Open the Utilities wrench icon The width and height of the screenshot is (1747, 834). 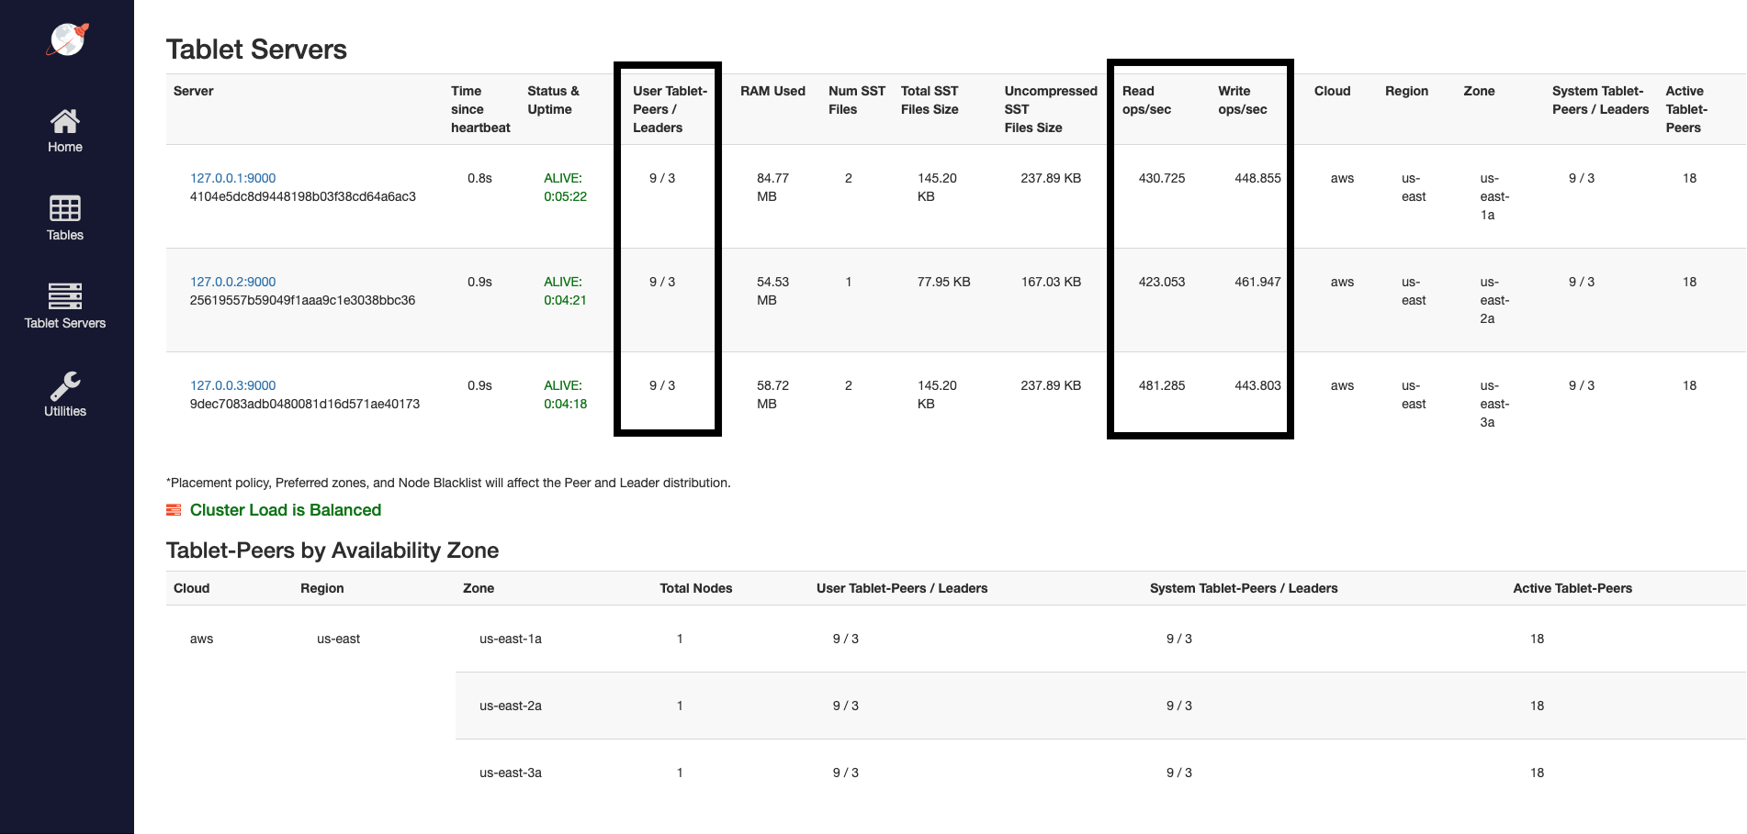pyautogui.click(x=65, y=385)
